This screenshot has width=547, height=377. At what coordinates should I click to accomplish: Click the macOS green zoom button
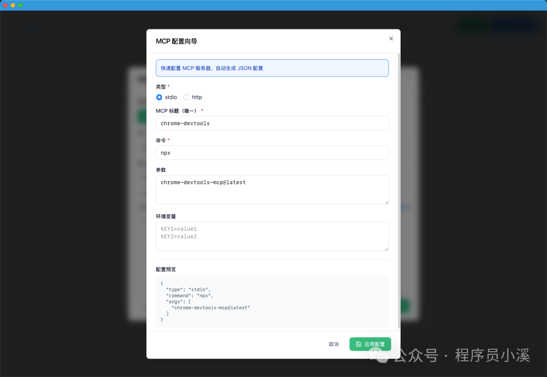pyautogui.click(x=21, y=6)
